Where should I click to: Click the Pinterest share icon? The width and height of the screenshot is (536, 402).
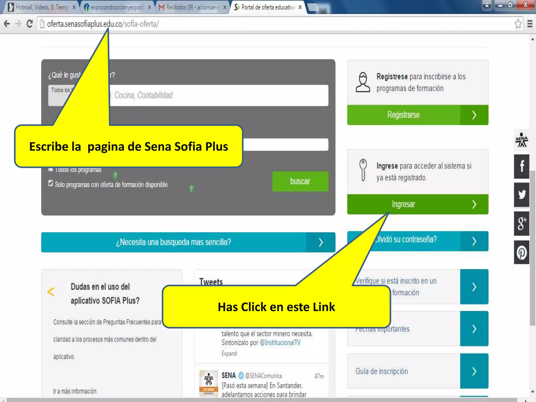[521, 253]
